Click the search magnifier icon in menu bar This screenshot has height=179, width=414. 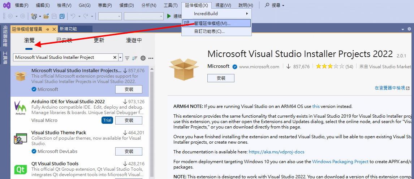(x=267, y=5)
